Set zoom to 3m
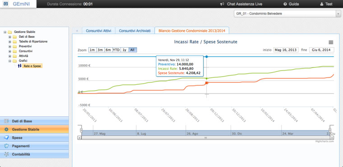Image resolution: width=343 pixels, height=167 pixels. tap(100, 50)
